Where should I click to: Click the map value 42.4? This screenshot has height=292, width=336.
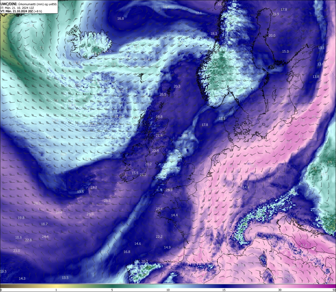point(303,246)
